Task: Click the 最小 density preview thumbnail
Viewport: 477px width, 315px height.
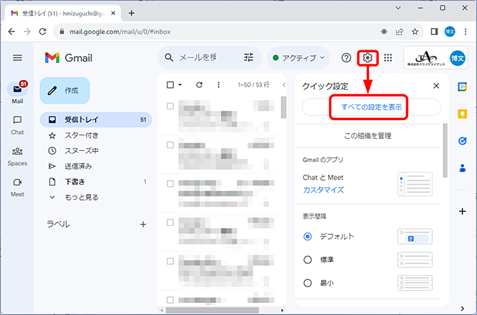Action: click(x=415, y=283)
